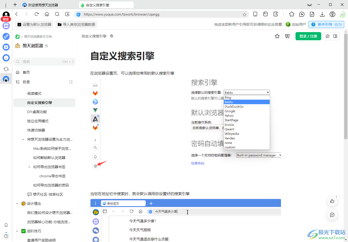Click the icon right of the search magnifier
Viewport: 348px width, 242px height.
tap(67, 14)
